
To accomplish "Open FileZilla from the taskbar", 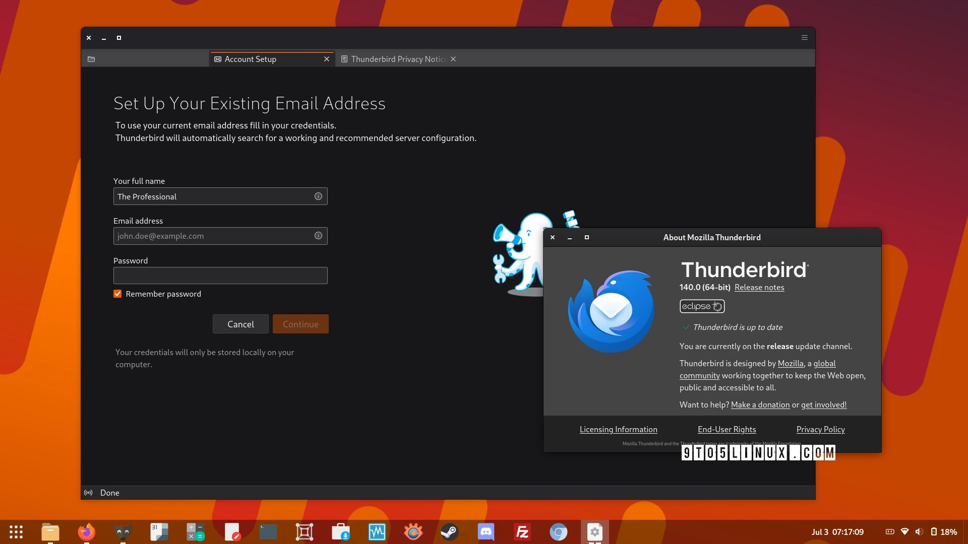I will [x=522, y=532].
